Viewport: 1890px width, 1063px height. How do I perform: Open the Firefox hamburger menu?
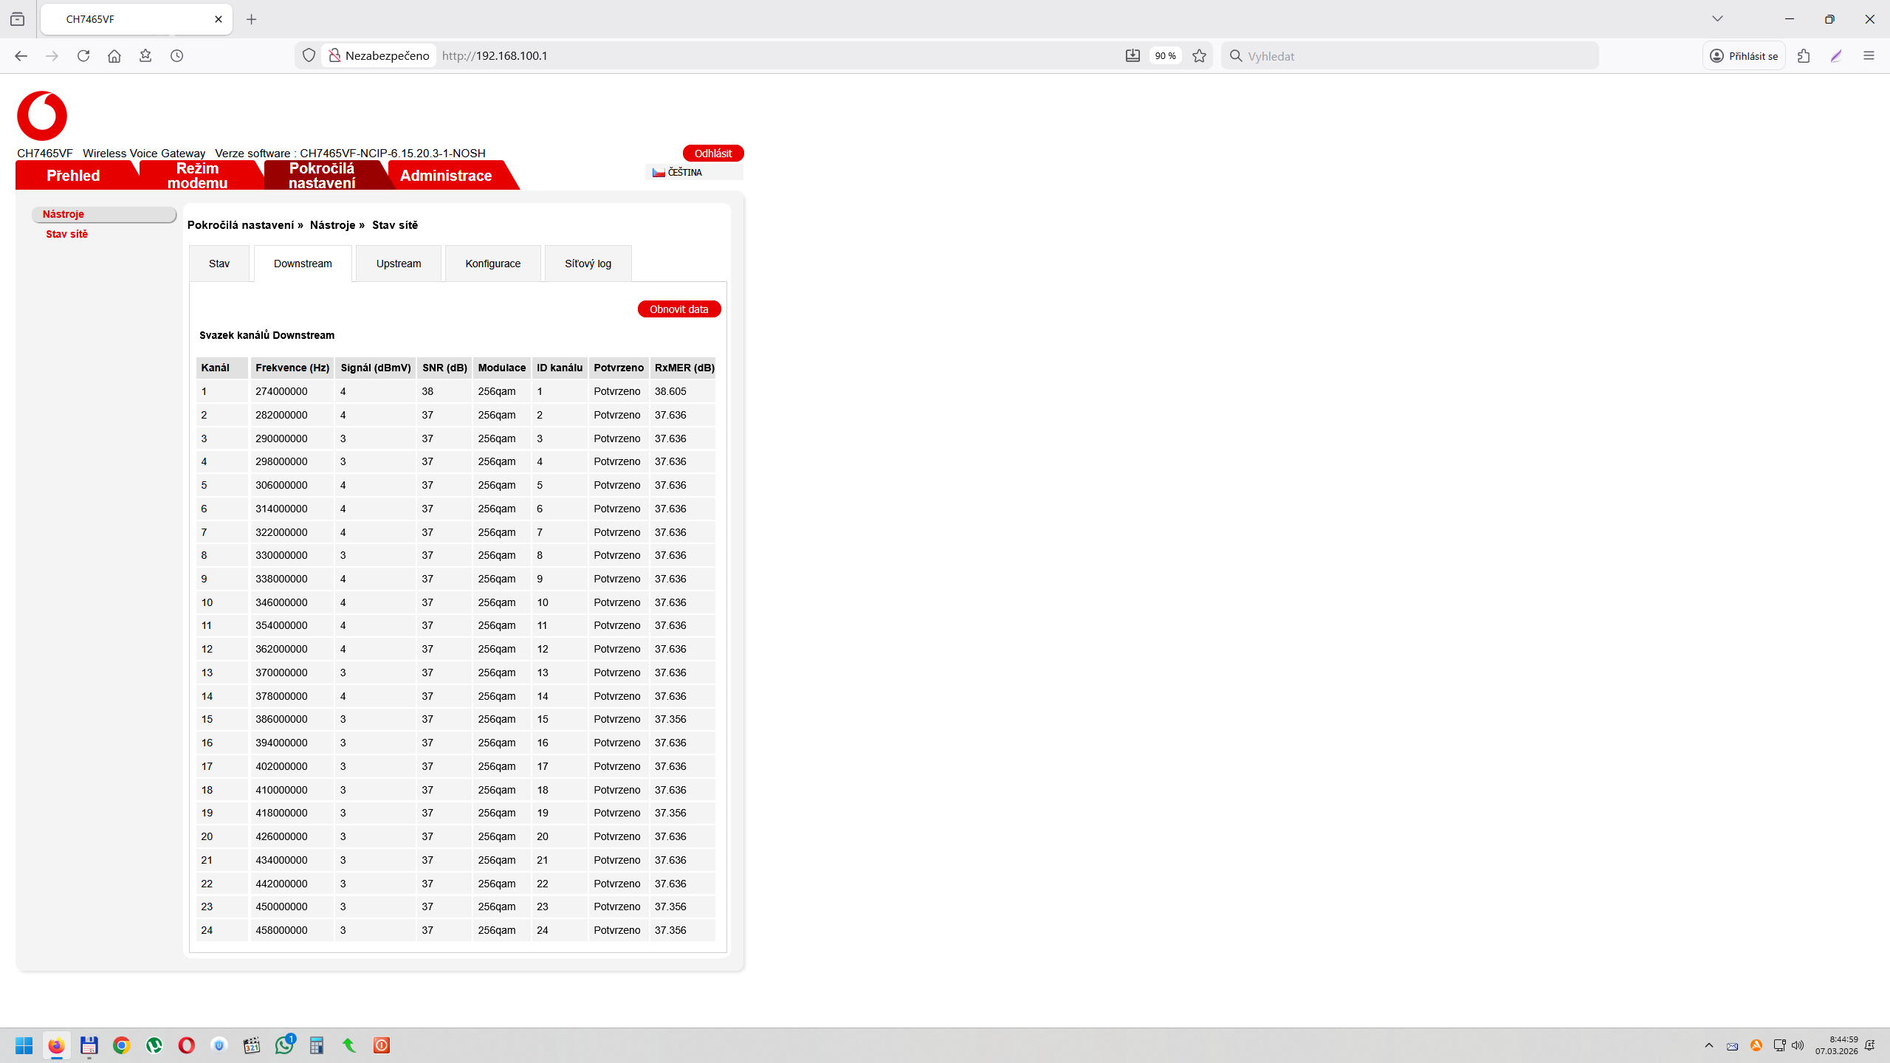pos(1869,55)
